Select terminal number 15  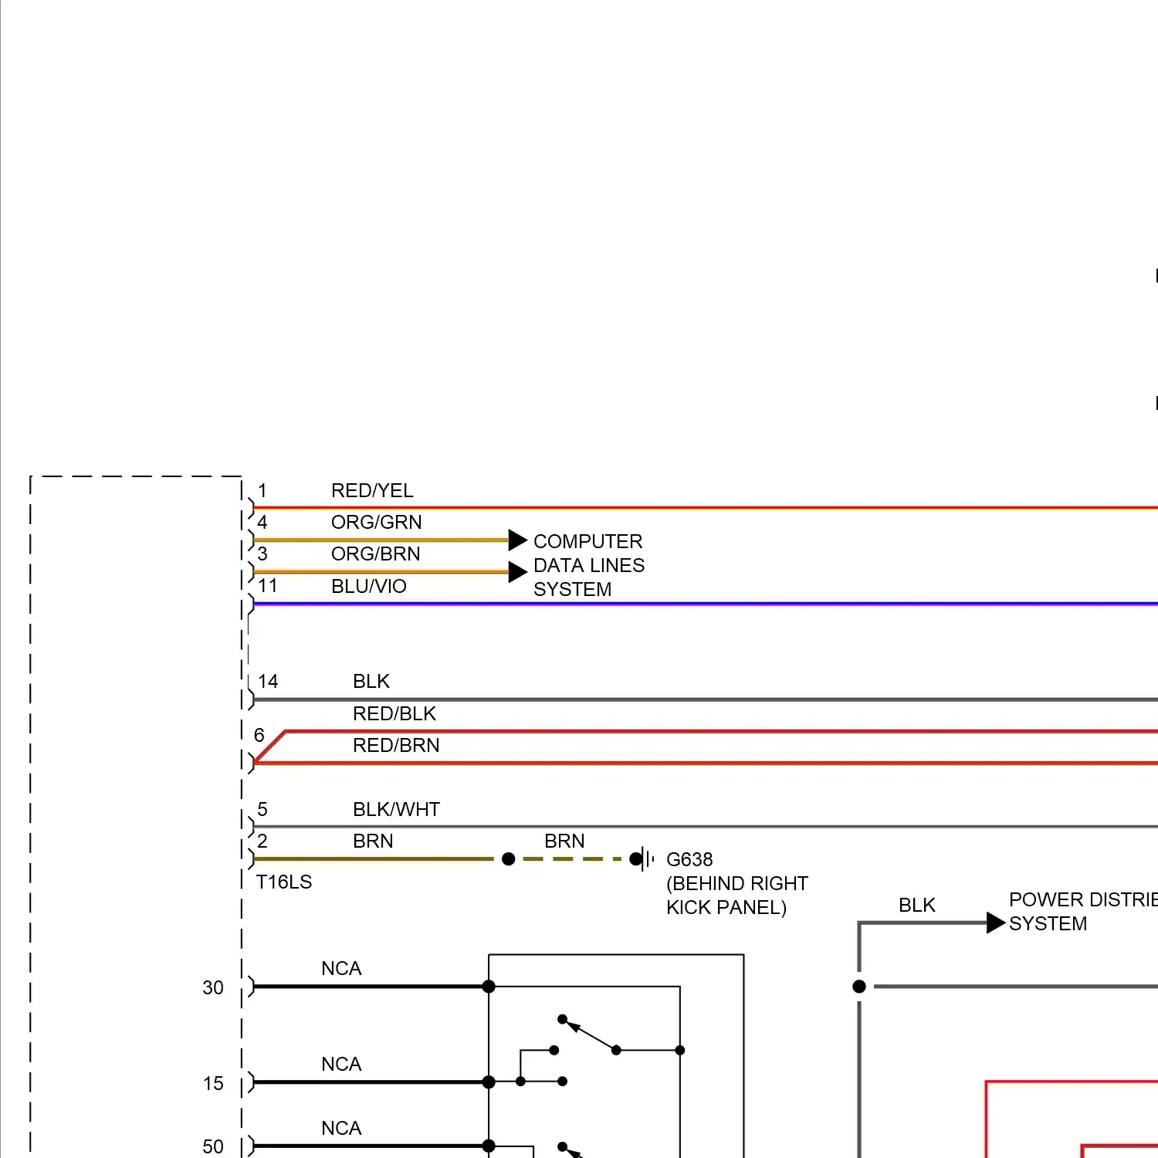click(x=213, y=1084)
